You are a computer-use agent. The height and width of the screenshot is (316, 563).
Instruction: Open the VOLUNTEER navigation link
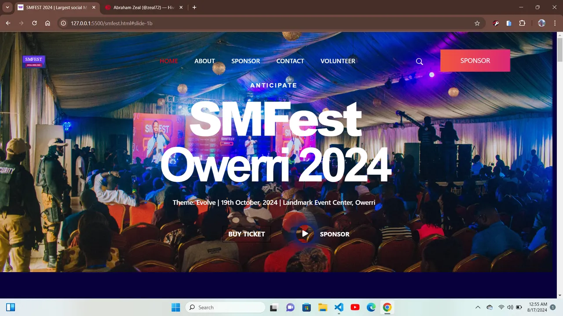tap(338, 61)
